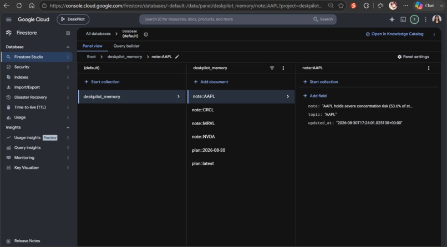Expand deskpilot_memory collection row chevron
Screen dimensions: 447x247
tap(179, 96)
